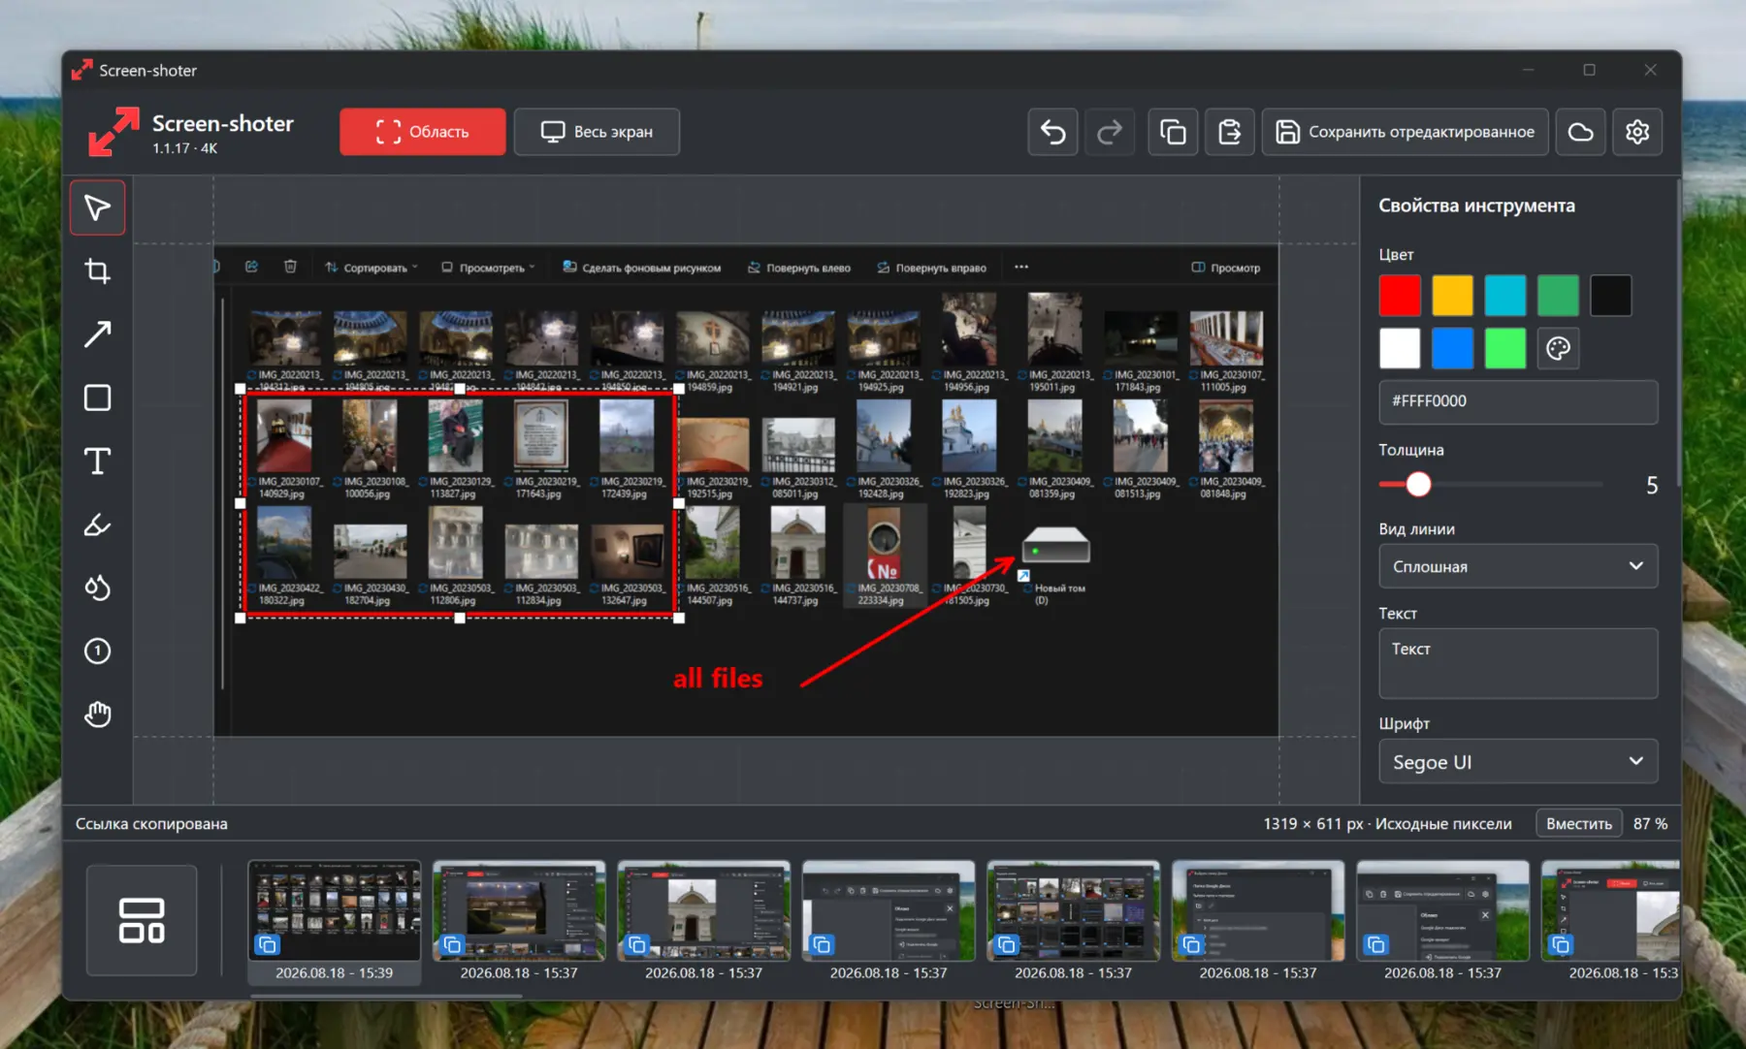The height and width of the screenshot is (1049, 1746).
Task: Open the Шрифт dropdown Segoe UI
Action: pyautogui.click(x=1518, y=762)
